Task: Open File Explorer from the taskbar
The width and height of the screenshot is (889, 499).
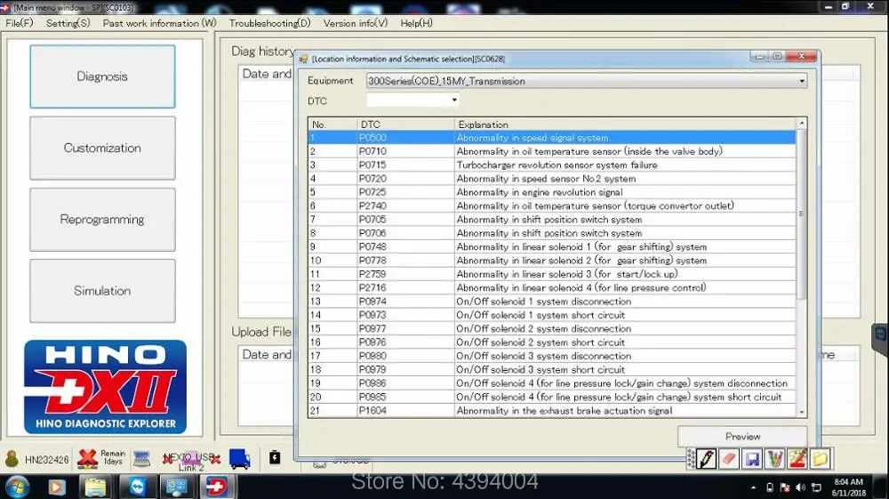Action: pyautogui.click(x=96, y=487)
